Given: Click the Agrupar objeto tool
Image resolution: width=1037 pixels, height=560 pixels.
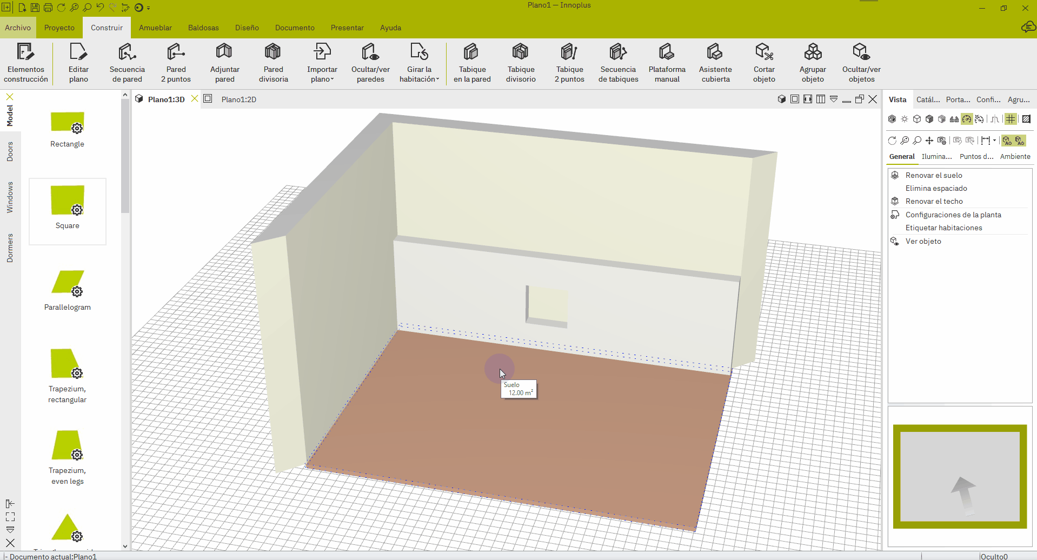Looking at the screenshot, I should tap(813, 63).
